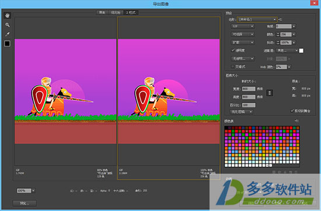Select the right highlighted preview pane image
Image resolution: width=321 pixels, height=211 pixels.
169,91
